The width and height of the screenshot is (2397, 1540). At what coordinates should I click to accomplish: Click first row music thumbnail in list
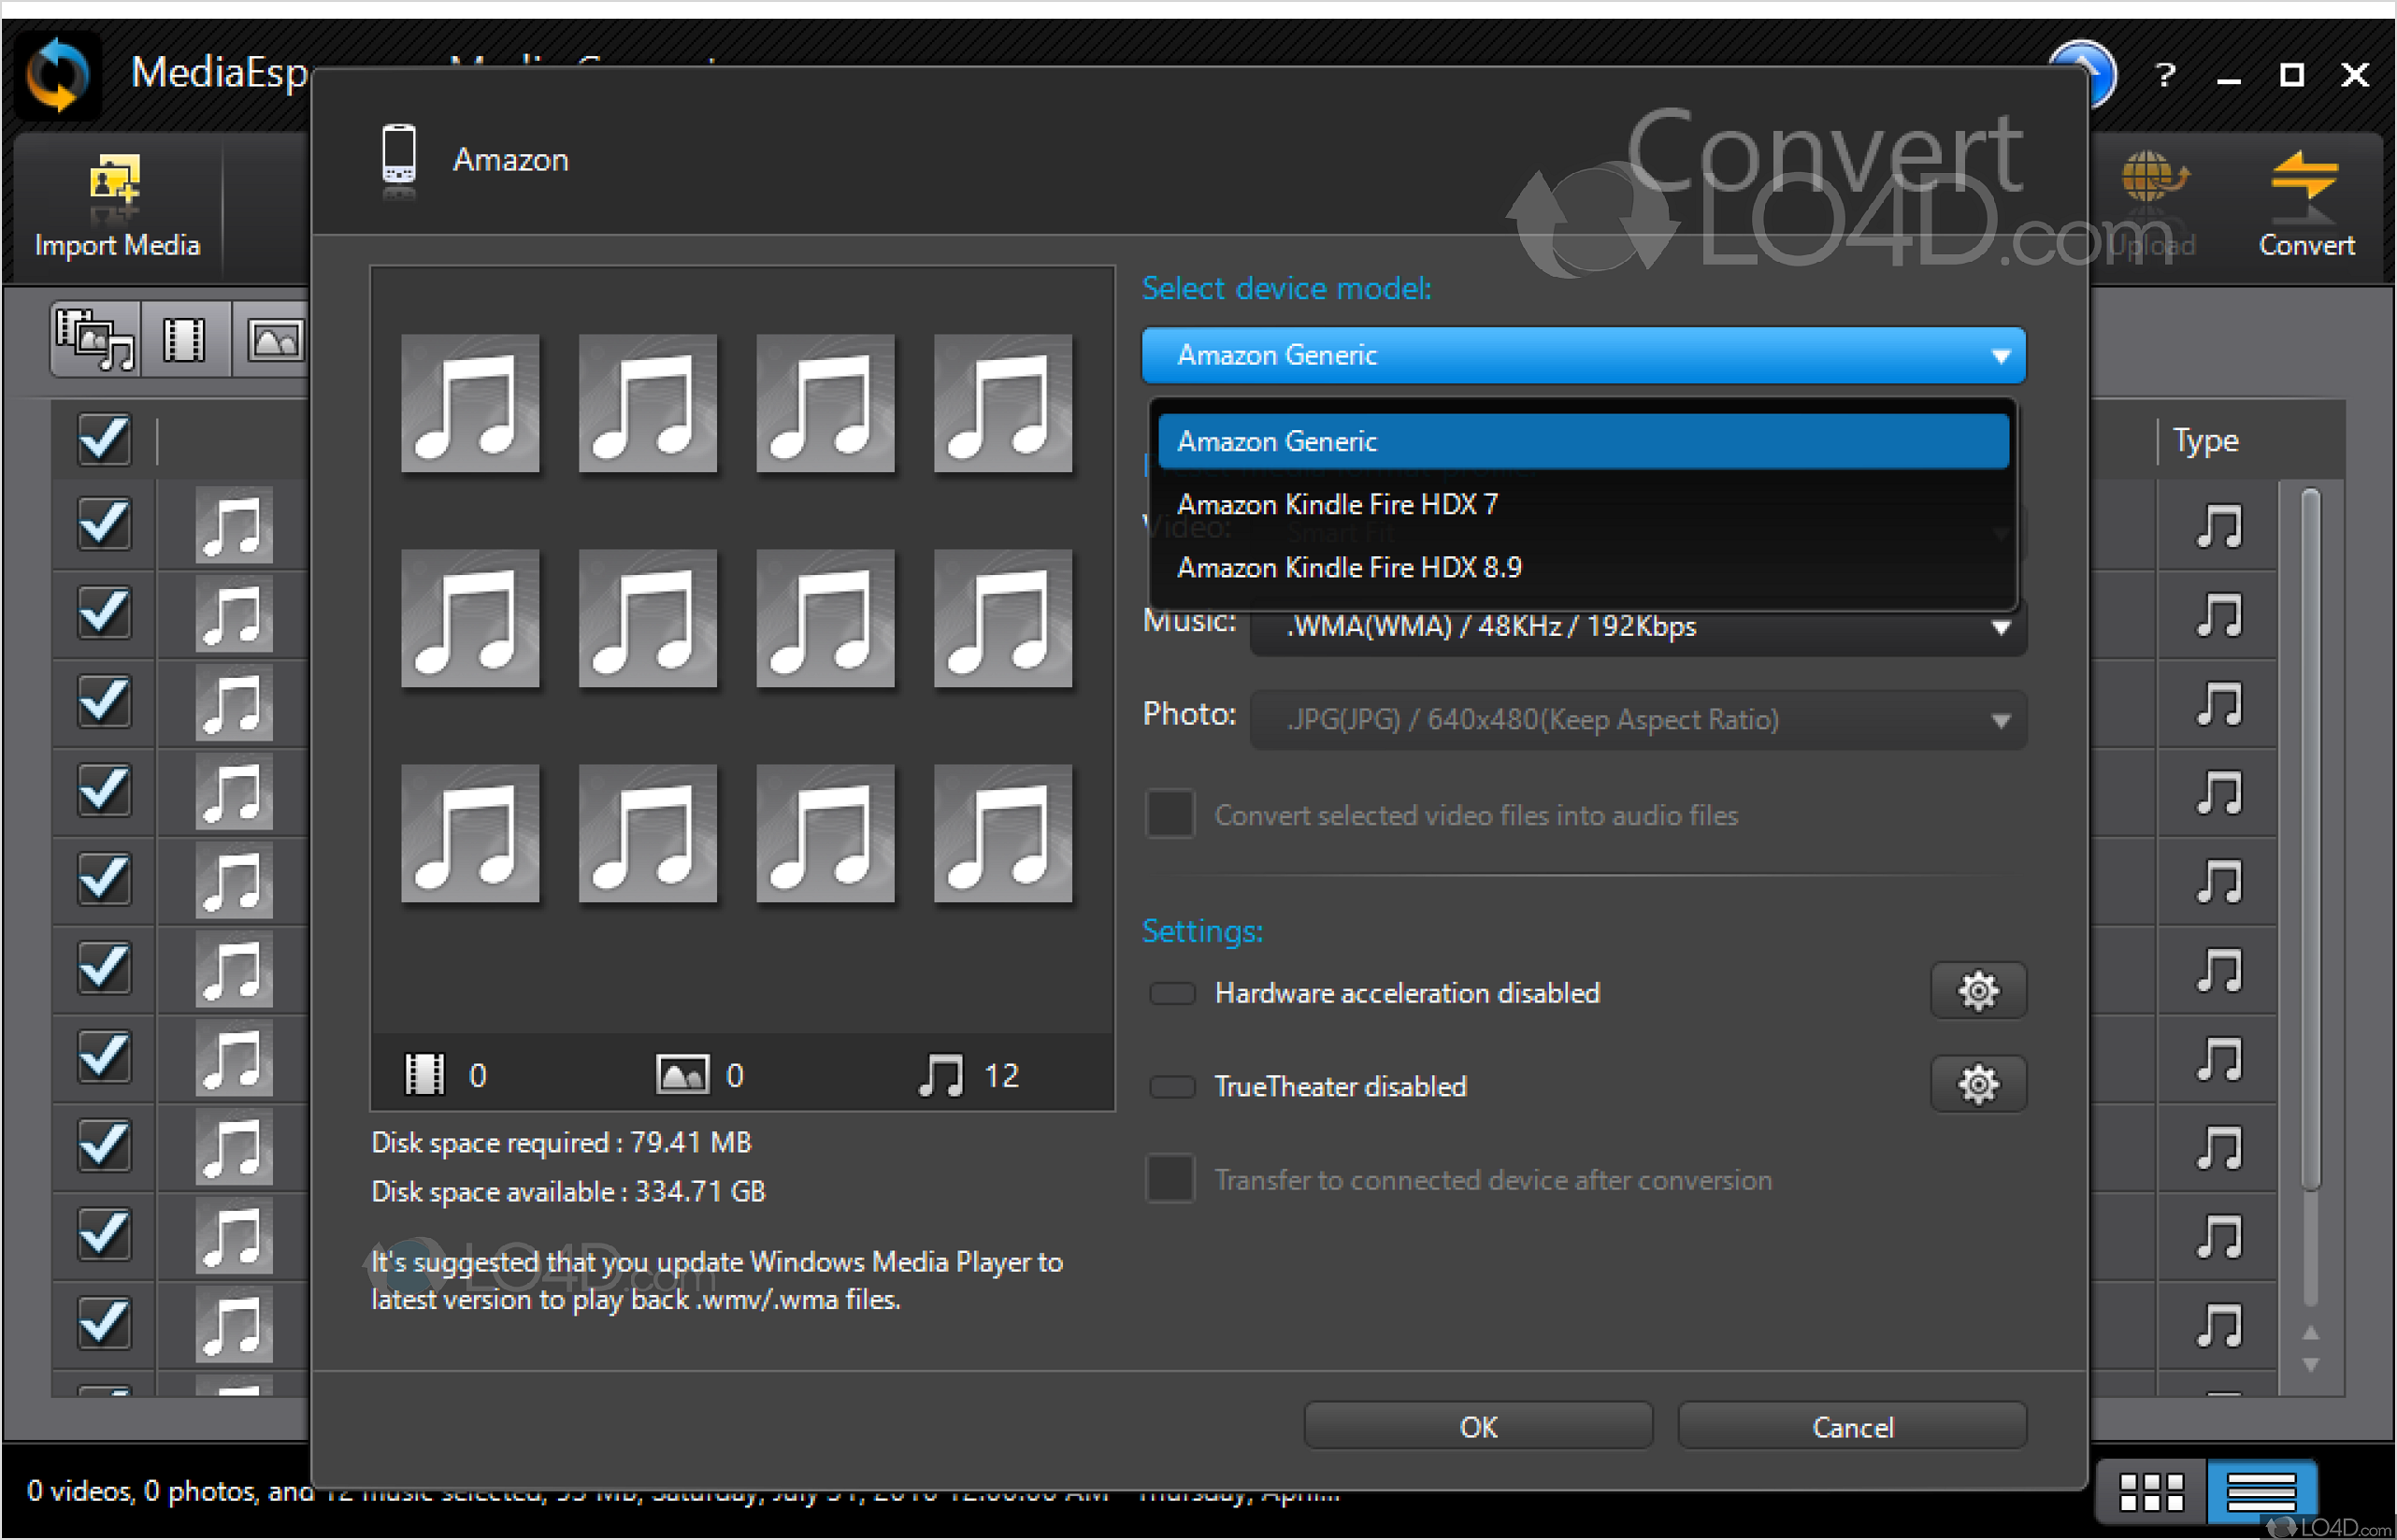coord(234,525)
